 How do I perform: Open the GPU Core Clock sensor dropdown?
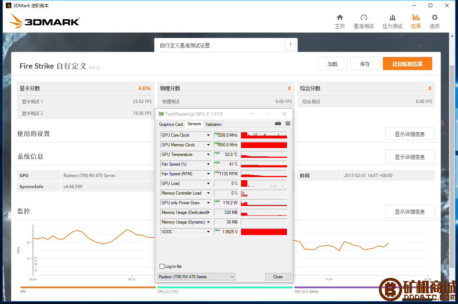209,135
